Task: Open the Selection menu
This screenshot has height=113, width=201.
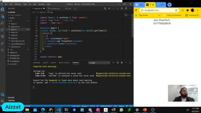Action: point(18,4)
